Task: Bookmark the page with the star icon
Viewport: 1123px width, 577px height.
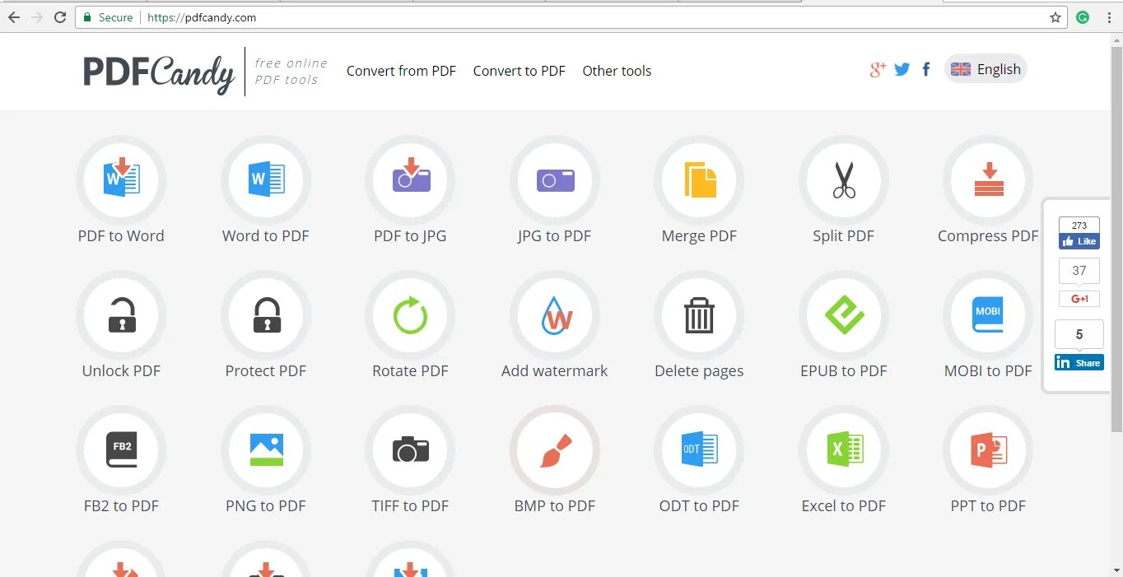Action: click(1055, 17)
